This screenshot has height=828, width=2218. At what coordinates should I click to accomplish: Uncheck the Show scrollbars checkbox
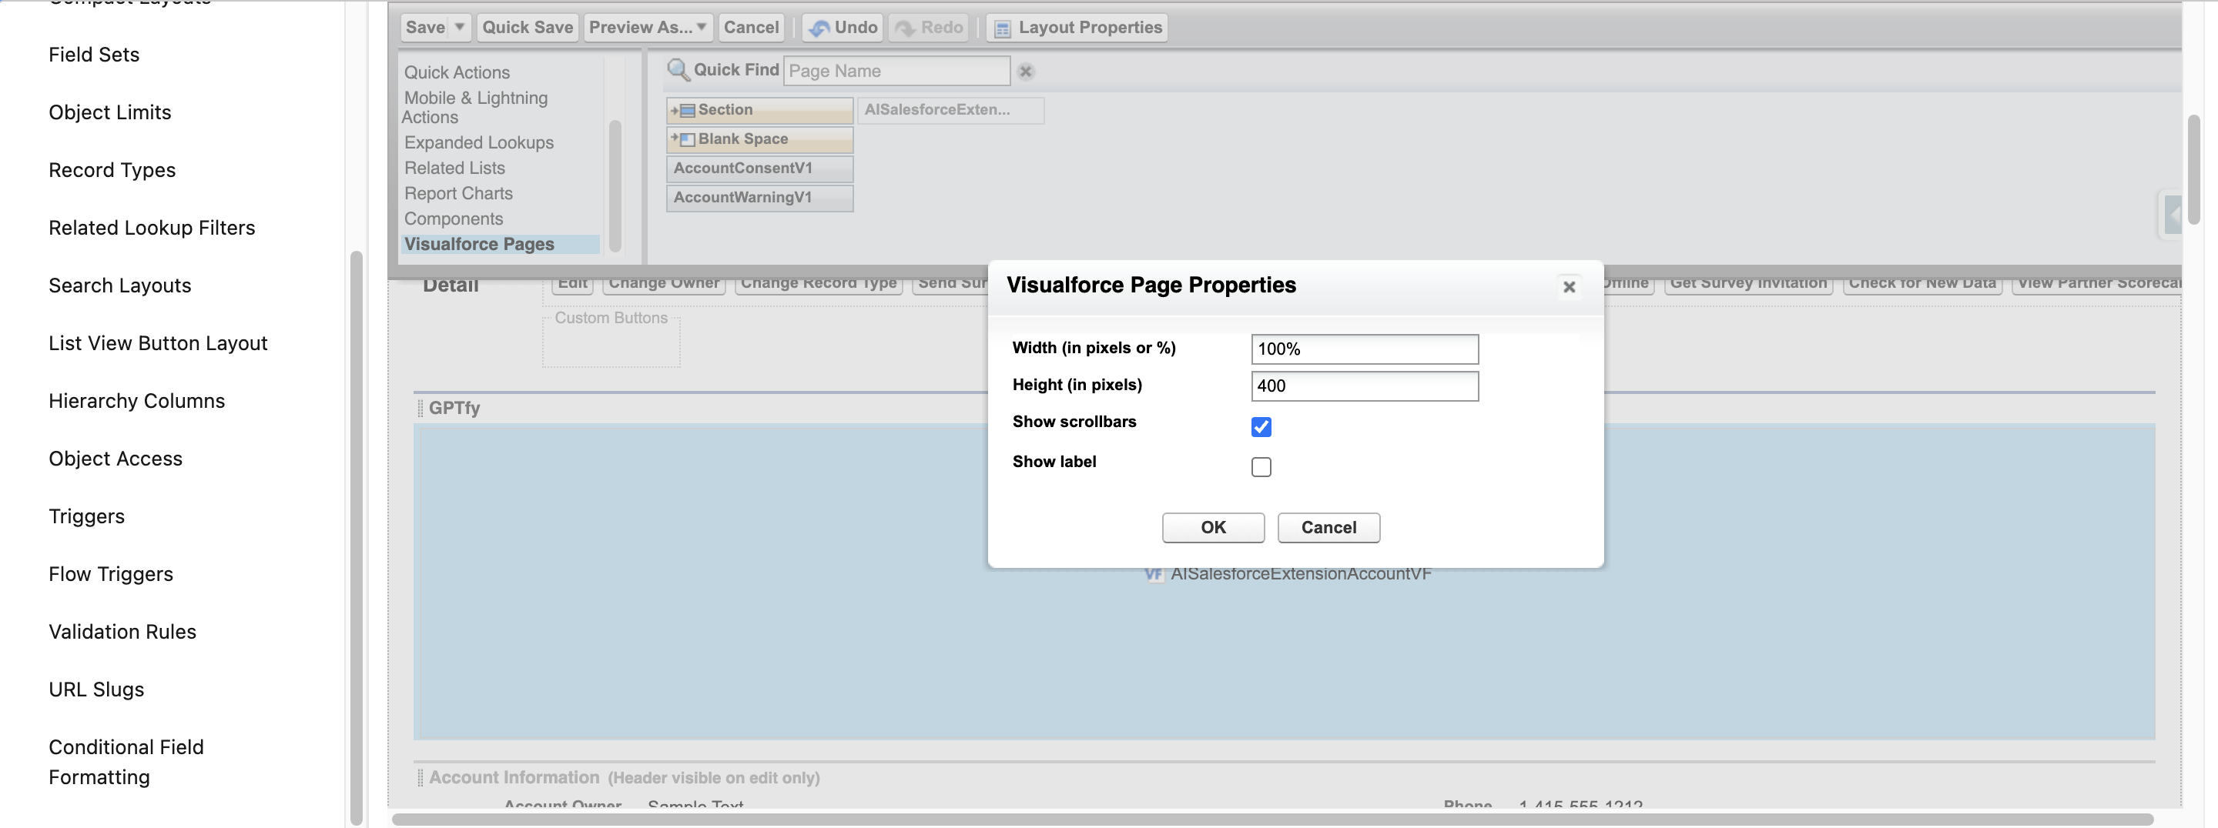coord(1261,426)
